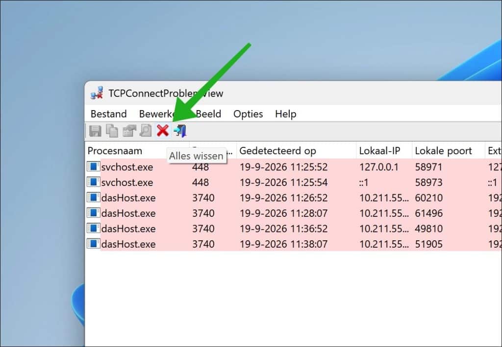This screenshot has width=502, height=347.
Task: Click the process icon of the 11:38:07 dasHost.exe row
Action: (93, 243)
